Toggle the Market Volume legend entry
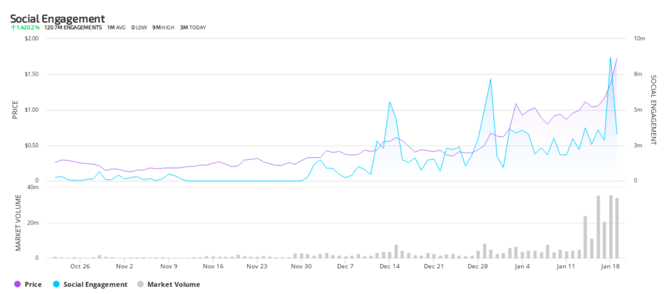This screenshot has width=664, height=294. point(168,285)
